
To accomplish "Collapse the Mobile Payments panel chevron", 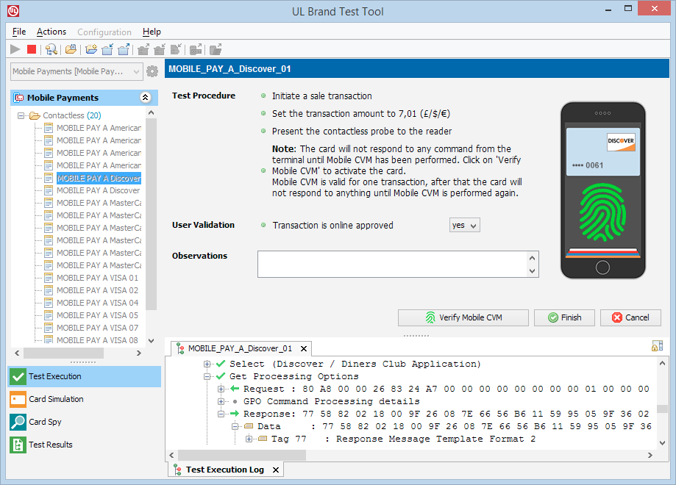I will (146, 98).
